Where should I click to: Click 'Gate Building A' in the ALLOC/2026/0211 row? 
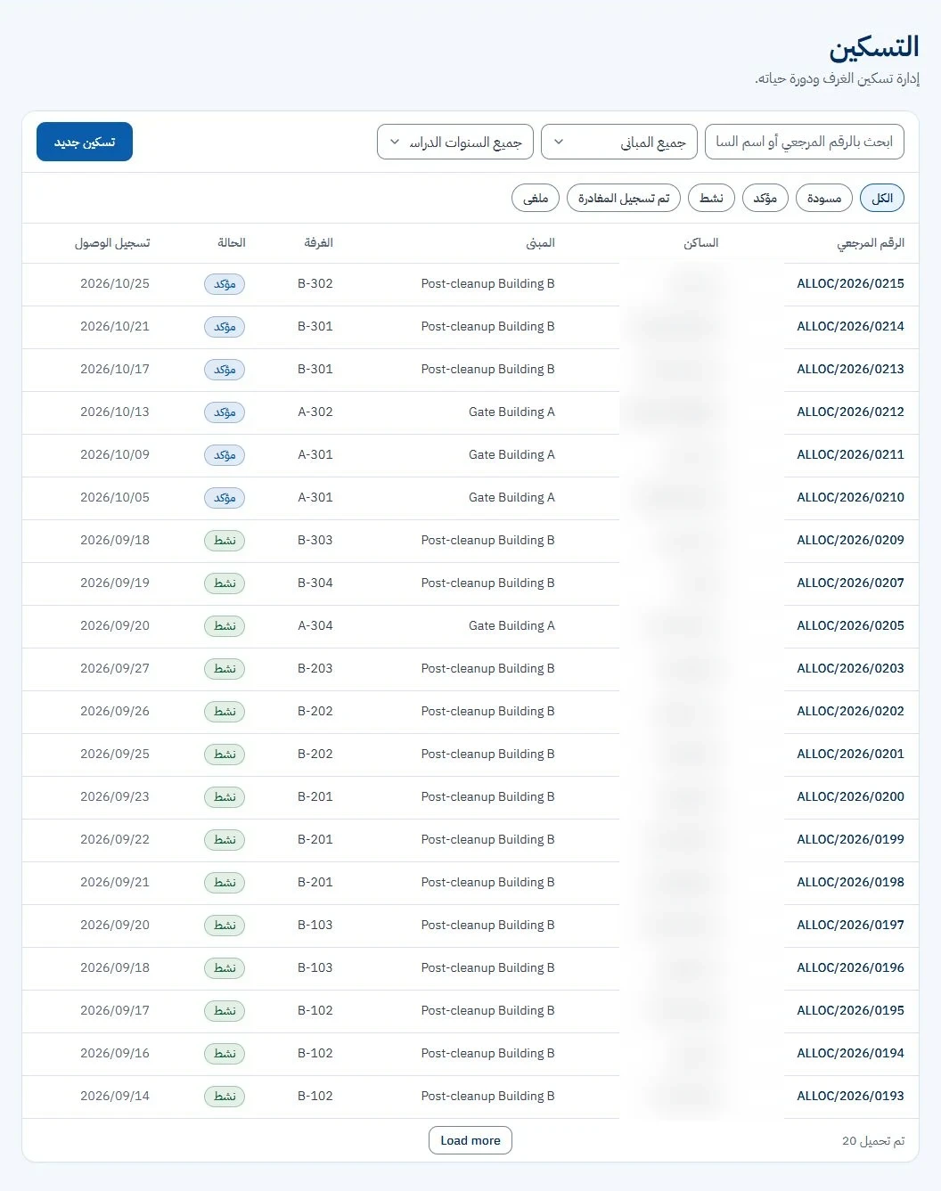coord(511,454)
